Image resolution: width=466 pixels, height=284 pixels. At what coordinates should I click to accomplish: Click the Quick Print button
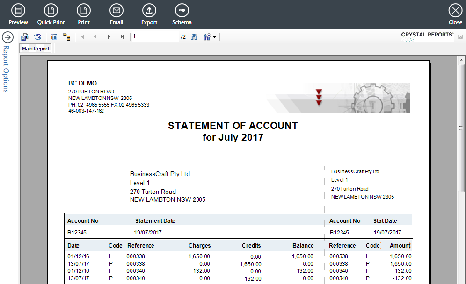click(x=51, y=14)
